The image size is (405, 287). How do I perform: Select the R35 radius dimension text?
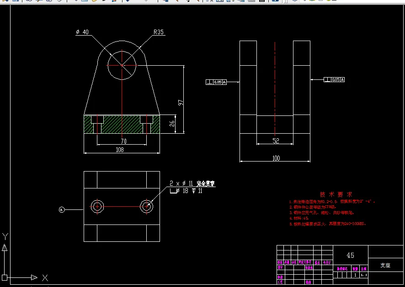tap(159, 32)
